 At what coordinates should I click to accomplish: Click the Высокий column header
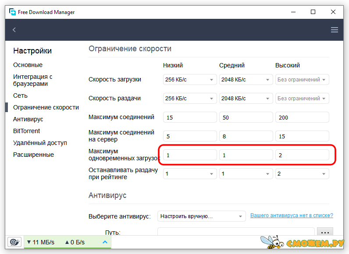287,65
